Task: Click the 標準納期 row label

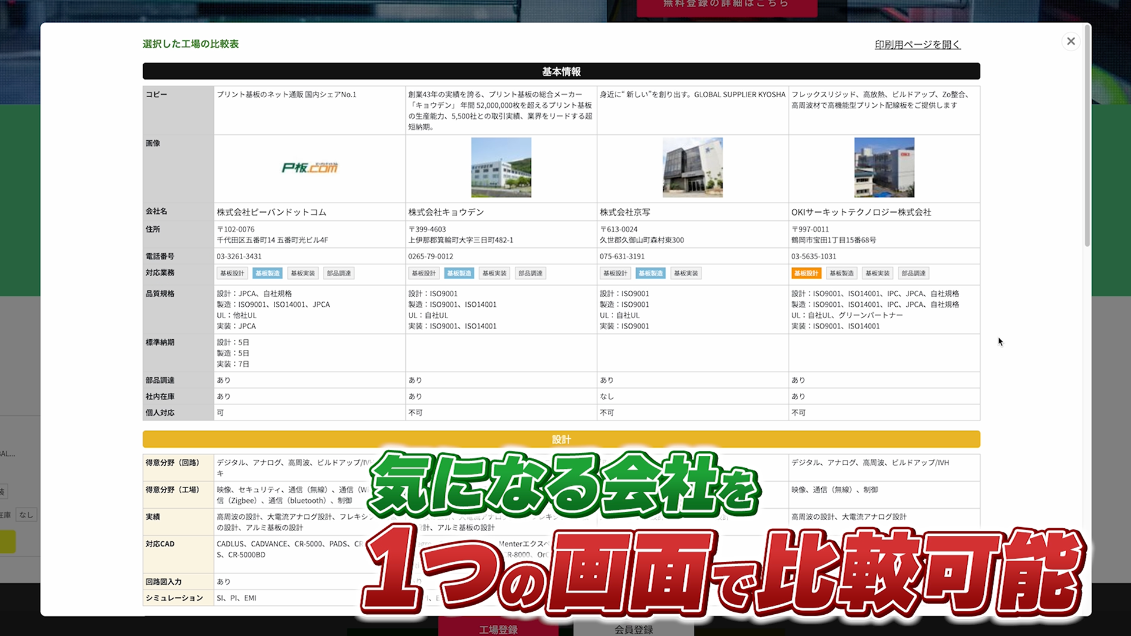Action: point(160,342)
